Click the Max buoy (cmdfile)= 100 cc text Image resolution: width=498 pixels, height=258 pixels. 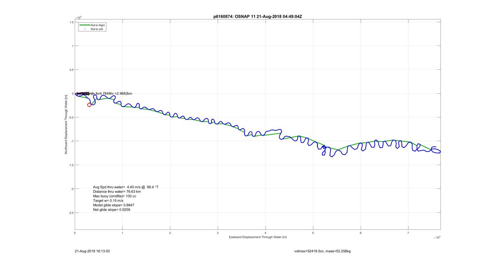(115, 196)
